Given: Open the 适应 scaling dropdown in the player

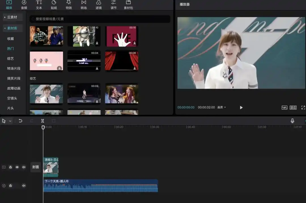Looking at the screenshot, I should [293, 107].
